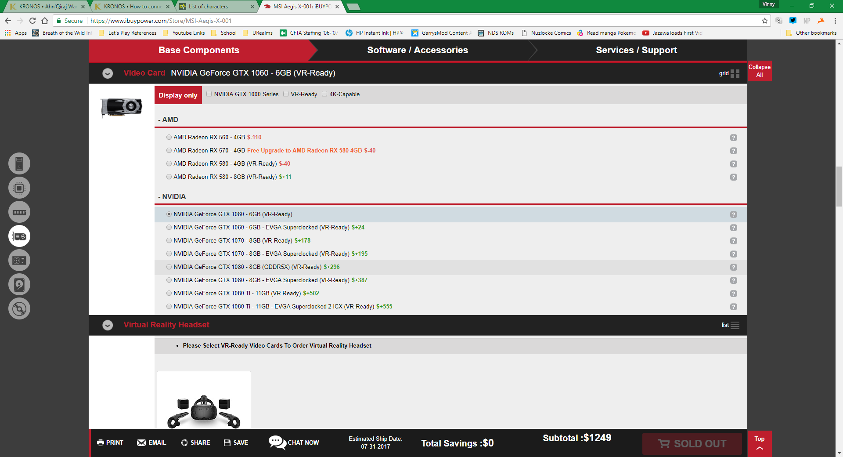Show help for GTX 1080 EVGA Superclocked

point(734,280)
